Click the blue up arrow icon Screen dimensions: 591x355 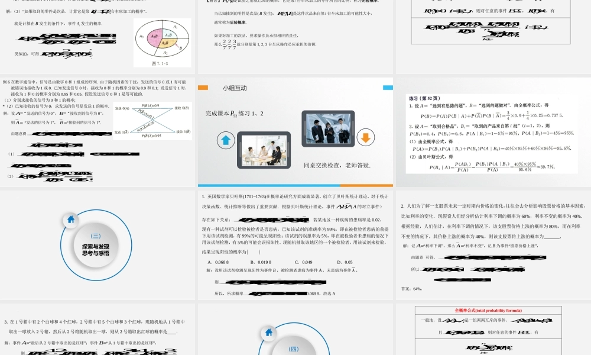click(225, 140)
